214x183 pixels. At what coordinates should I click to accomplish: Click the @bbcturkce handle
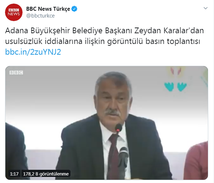click(40, 16)
